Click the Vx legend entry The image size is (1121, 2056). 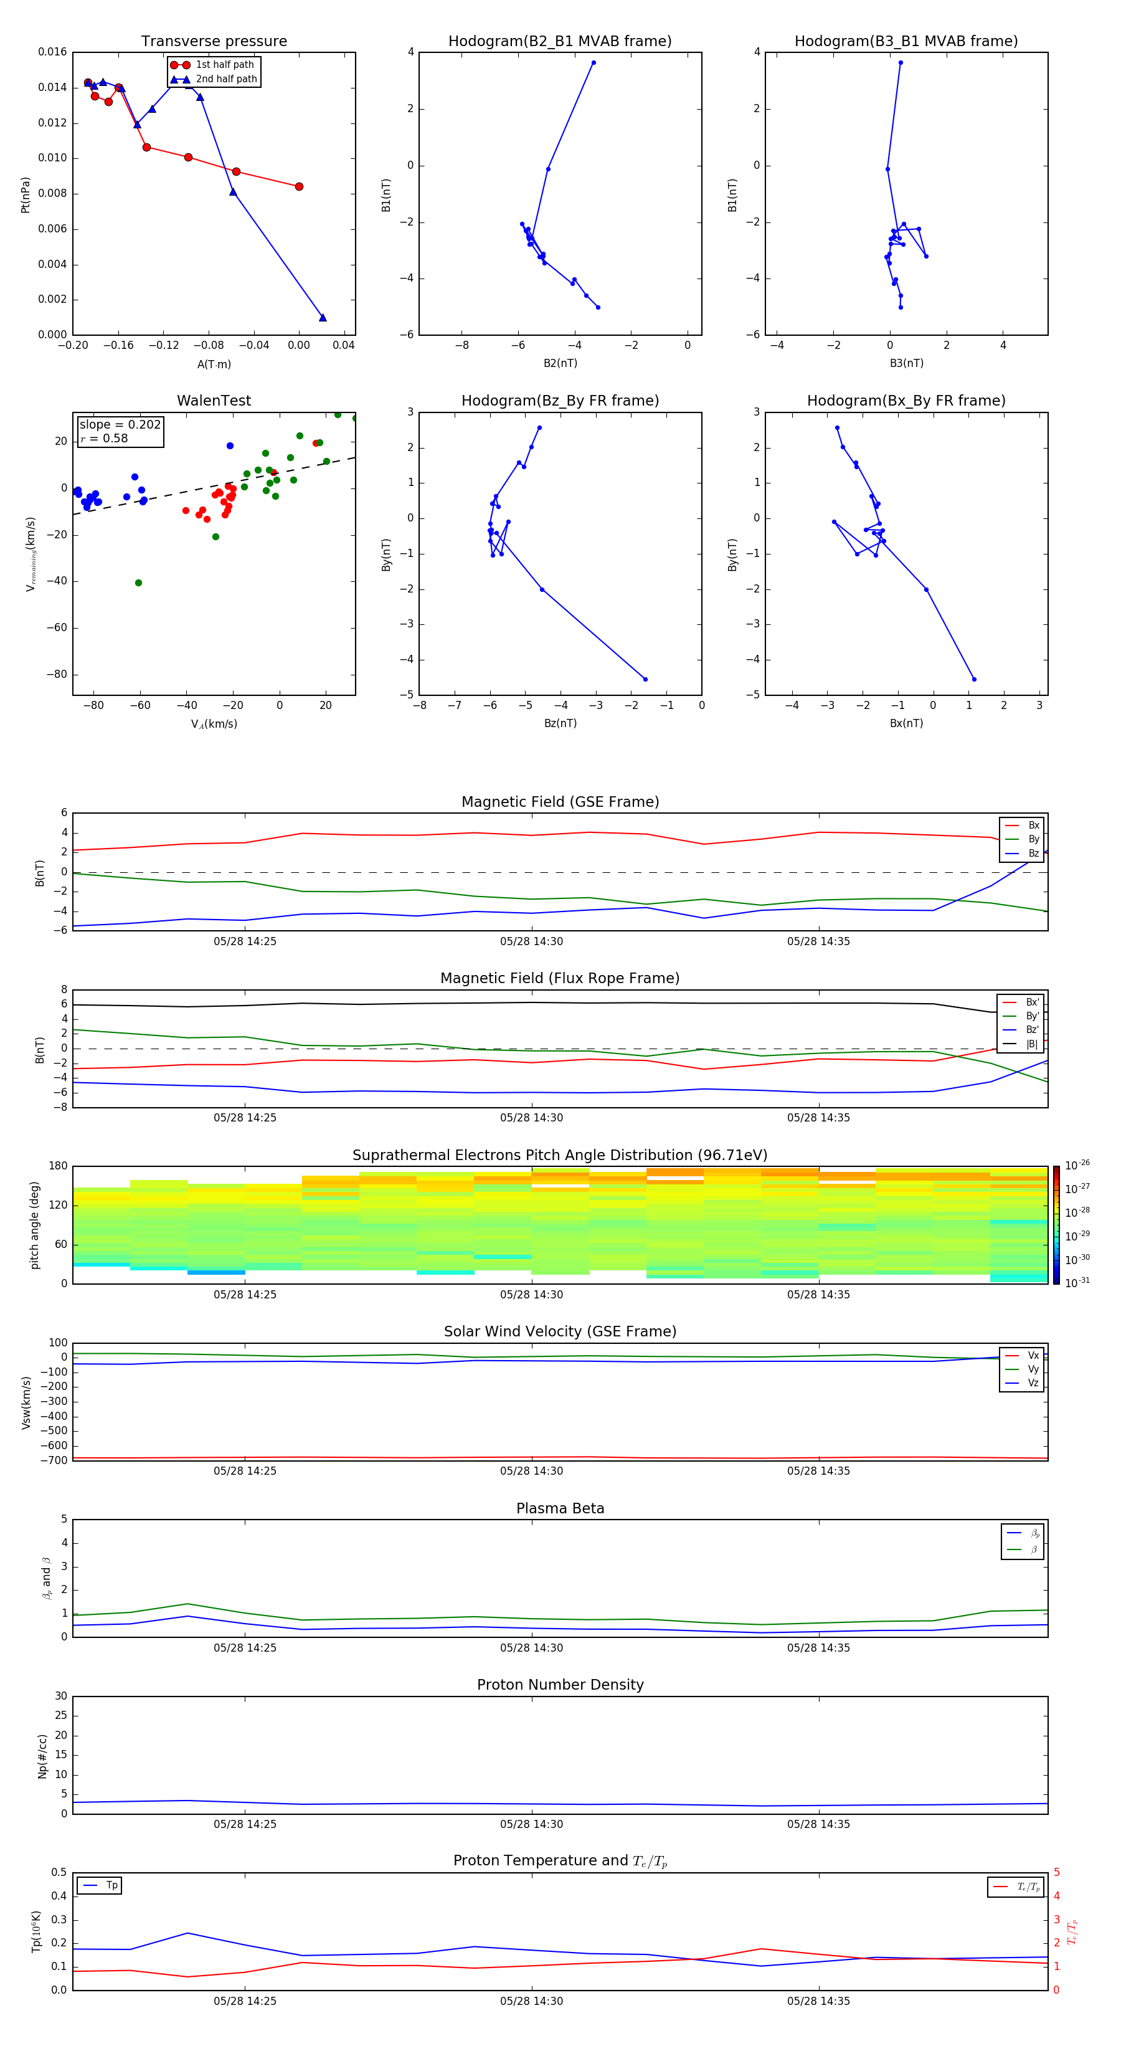pyautogui.click(x=1022, y=1355)
